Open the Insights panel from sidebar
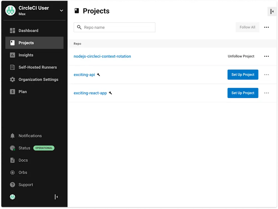Viewport: 278px width, 209px height. point(26,55)
